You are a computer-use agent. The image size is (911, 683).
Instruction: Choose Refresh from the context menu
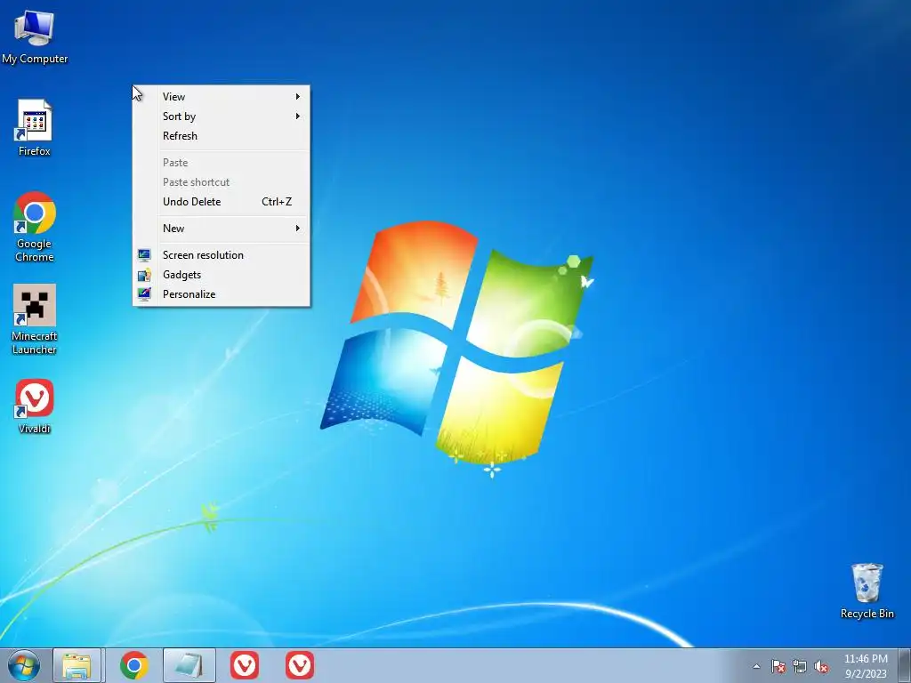[x=222, y=136]
